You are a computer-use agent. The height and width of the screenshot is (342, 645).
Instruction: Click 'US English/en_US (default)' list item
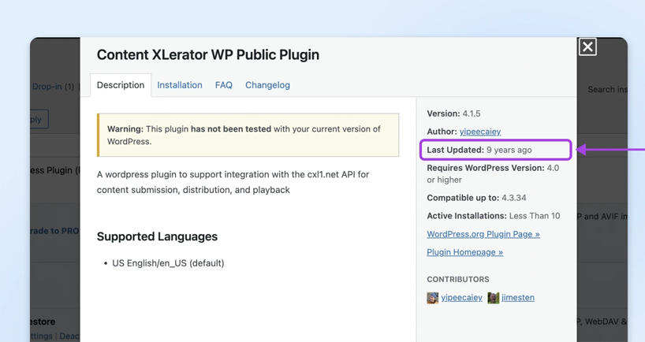168,263
